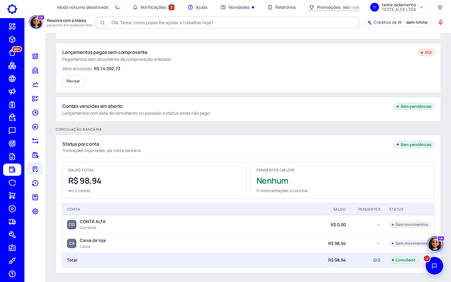
Task: Open the blue chat bubble floating button
Action: tap(434, 266)
